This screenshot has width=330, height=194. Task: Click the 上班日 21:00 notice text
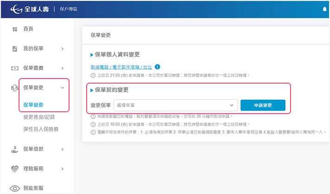click(x=173, y=75)
